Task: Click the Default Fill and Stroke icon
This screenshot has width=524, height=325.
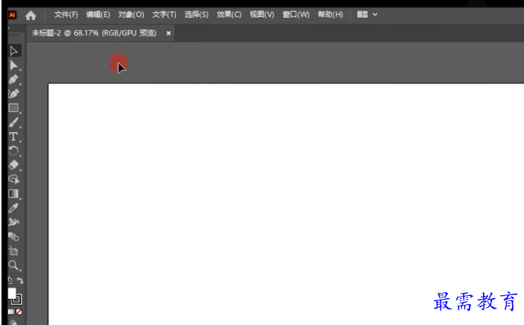Action: 10,280
